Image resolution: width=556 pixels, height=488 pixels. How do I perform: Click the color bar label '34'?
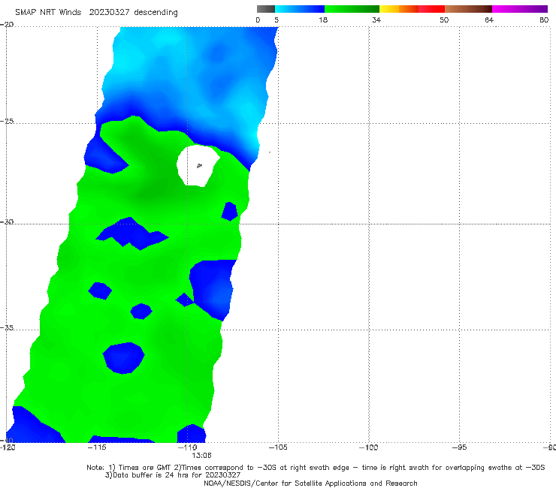point(376,20)
